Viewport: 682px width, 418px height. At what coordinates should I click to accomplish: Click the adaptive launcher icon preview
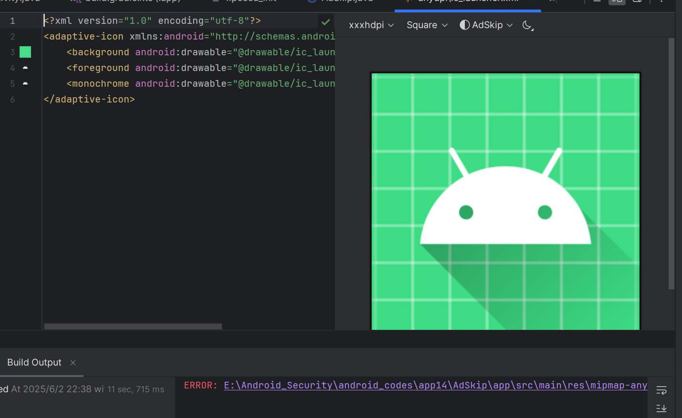tap(505, 201)
